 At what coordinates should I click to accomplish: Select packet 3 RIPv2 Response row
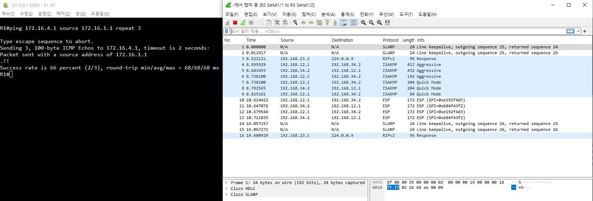coord(408,59)
